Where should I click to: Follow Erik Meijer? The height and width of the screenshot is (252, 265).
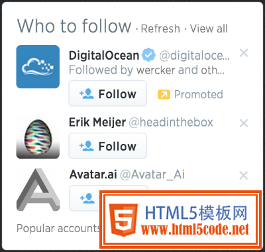tap(108, 146)
